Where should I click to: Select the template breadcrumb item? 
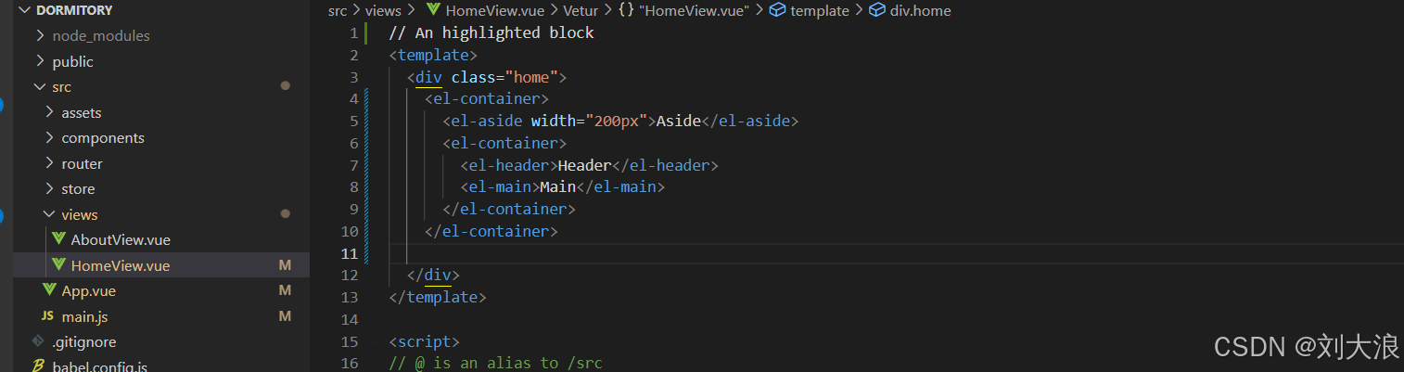pos(820,10)
